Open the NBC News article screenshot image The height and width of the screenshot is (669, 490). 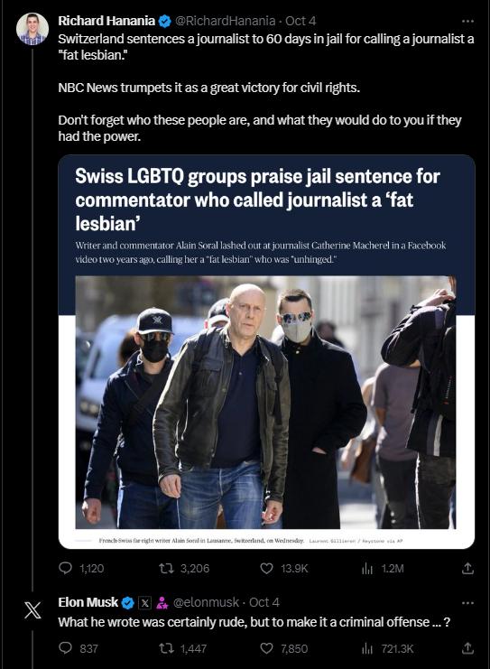(266, 351)
